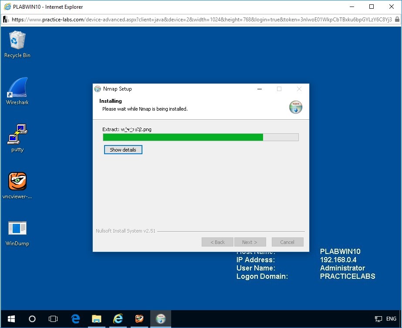Click the 'Nullsoft Install System v2.51' text
The width and height of the screenshot is (402, 328).
pyautogui.click(x=125, y=231)
